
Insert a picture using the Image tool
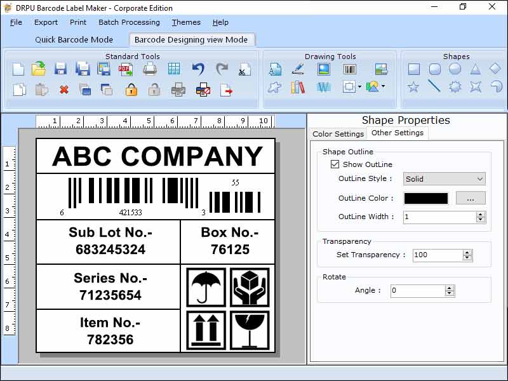click(x=324, y=69)
